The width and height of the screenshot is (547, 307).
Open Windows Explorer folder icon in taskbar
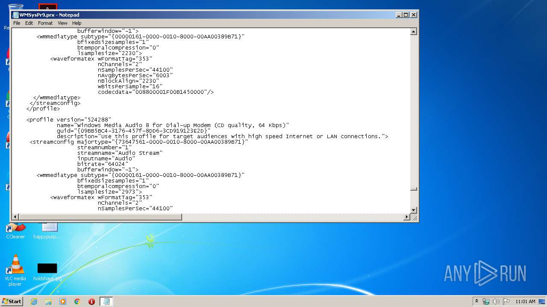[48, 301]
